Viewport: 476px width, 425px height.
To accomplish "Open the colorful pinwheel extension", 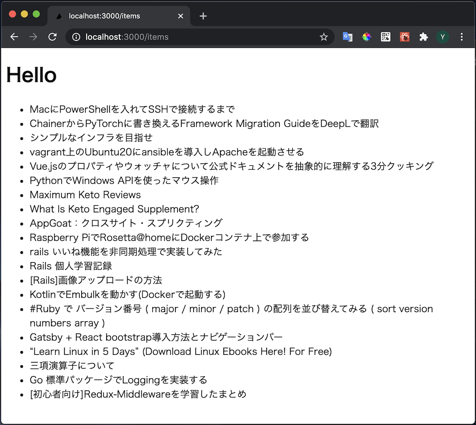I will pos(366,37).
